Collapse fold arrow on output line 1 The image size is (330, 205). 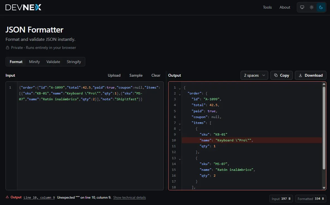tap(180, 89)
